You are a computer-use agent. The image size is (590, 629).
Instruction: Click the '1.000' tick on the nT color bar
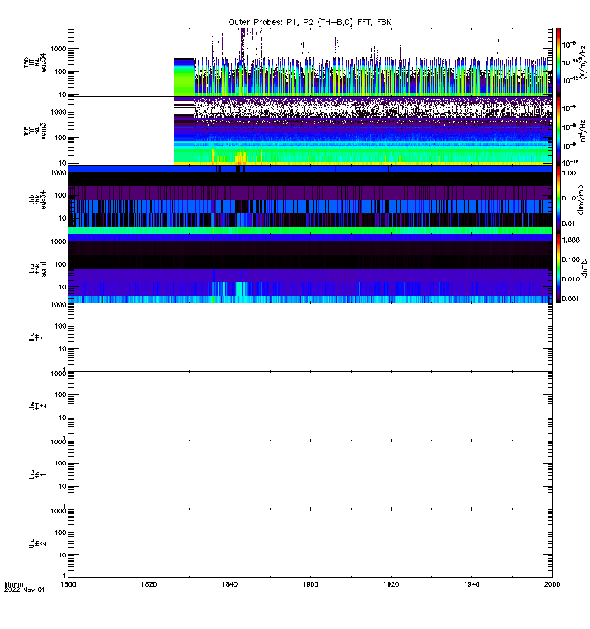(571, 241)
